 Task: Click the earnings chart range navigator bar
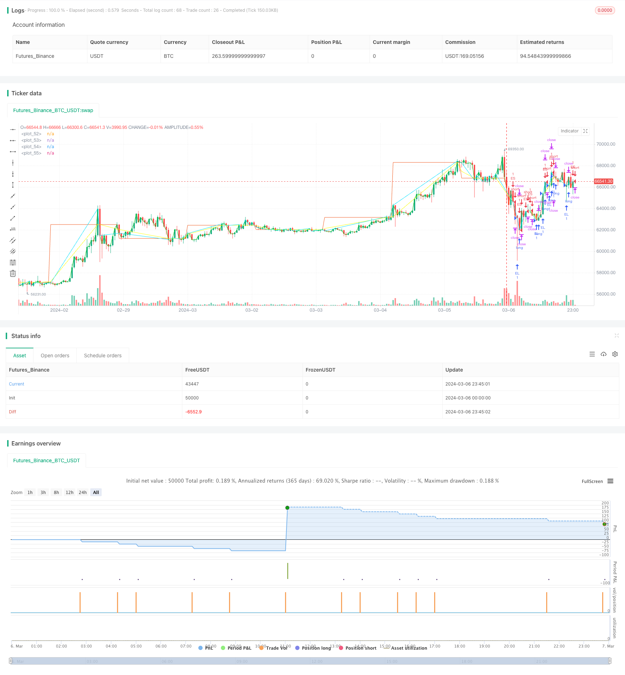click(310, 661)
